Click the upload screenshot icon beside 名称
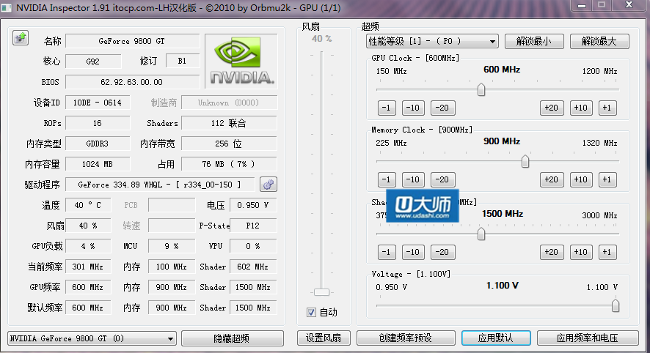The width and height of the screenshot is (650, 353). pos(21,38)
